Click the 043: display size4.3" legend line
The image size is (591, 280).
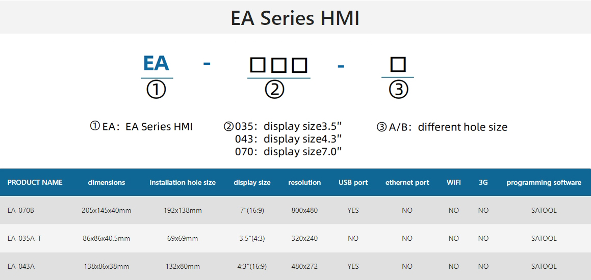288,139
